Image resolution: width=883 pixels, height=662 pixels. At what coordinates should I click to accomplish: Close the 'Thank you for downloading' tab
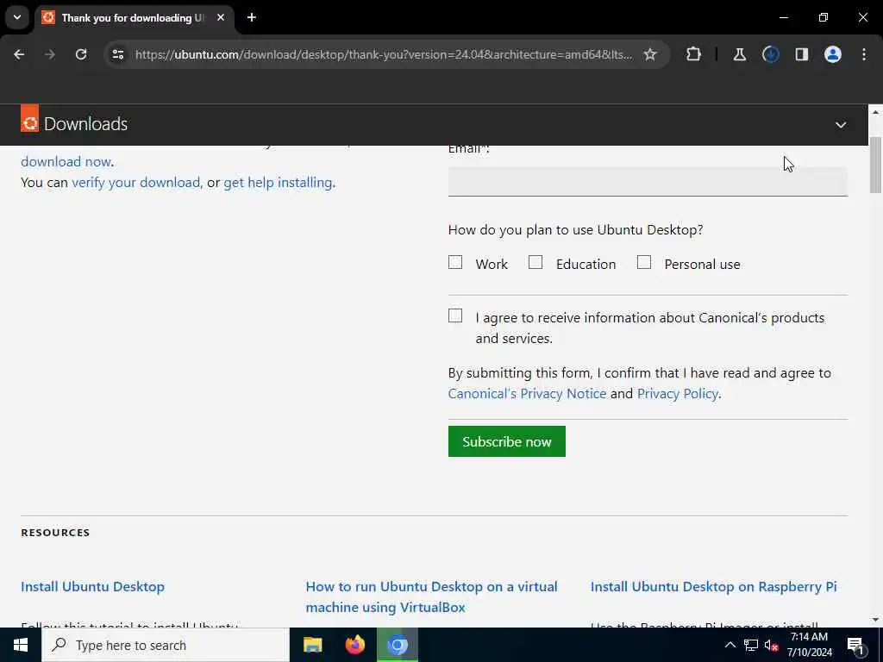(x=221, y=17)
